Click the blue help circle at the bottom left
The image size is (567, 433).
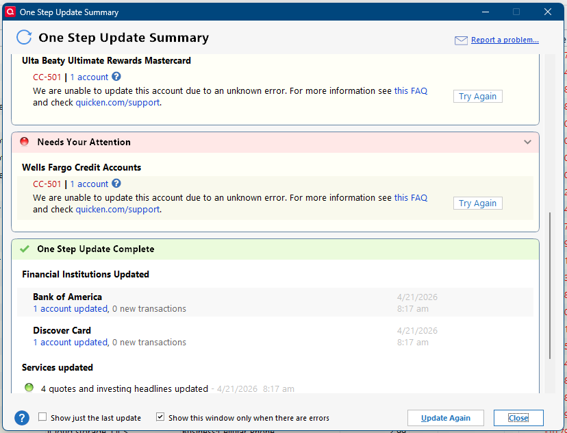click(x=22, y=418)
